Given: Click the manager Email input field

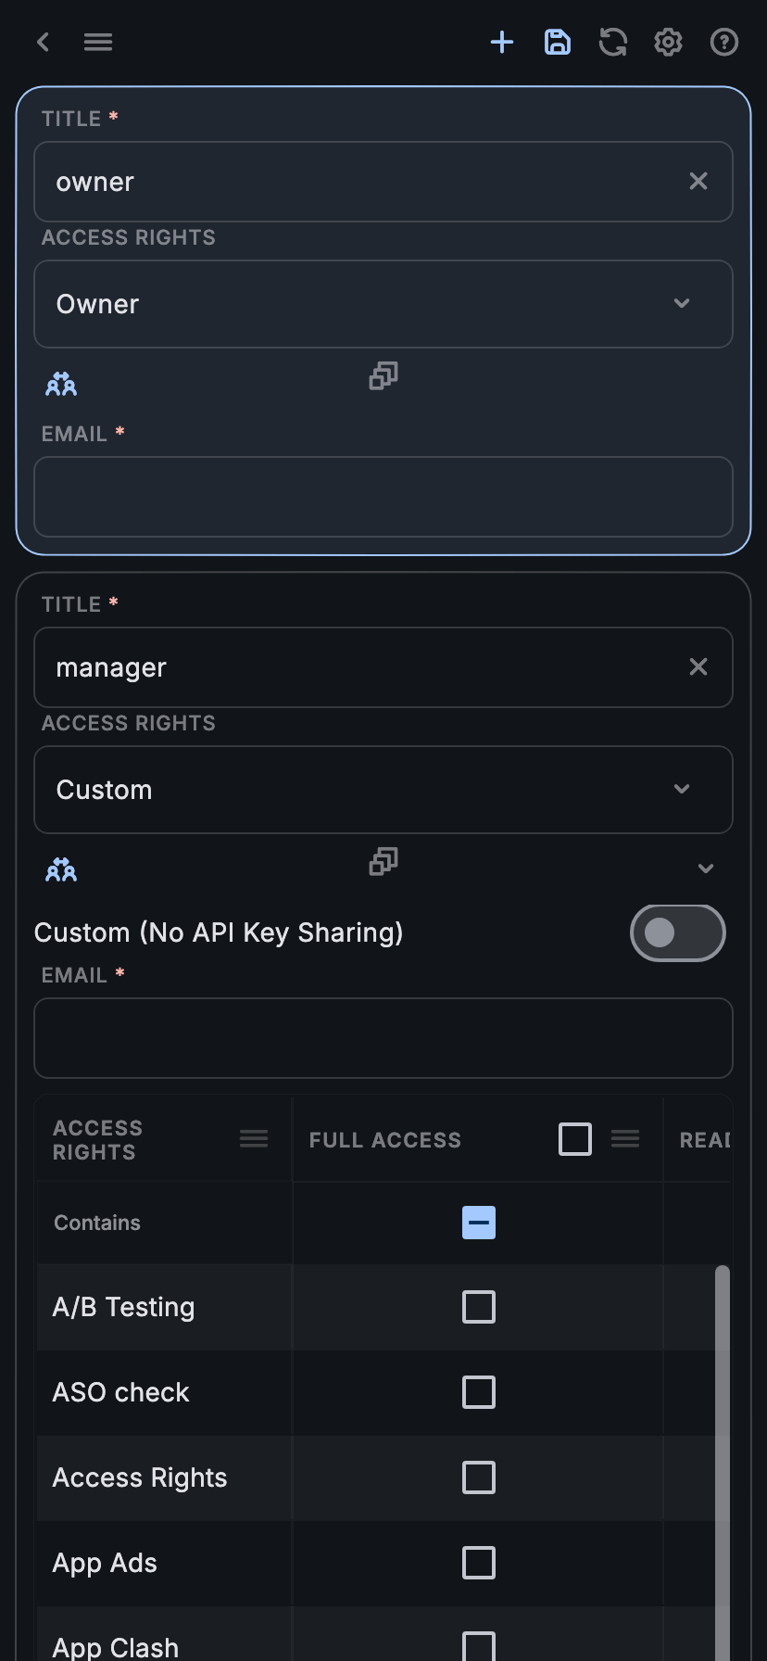Looking at the screenshot, I should 383,1038.
